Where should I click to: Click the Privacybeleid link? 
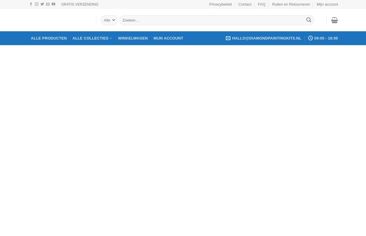[220, 4]
